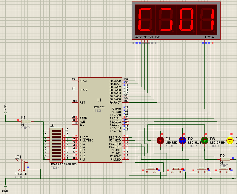Click the P0.7/AD7 pin label
The image size is (237, 194).
115,103
